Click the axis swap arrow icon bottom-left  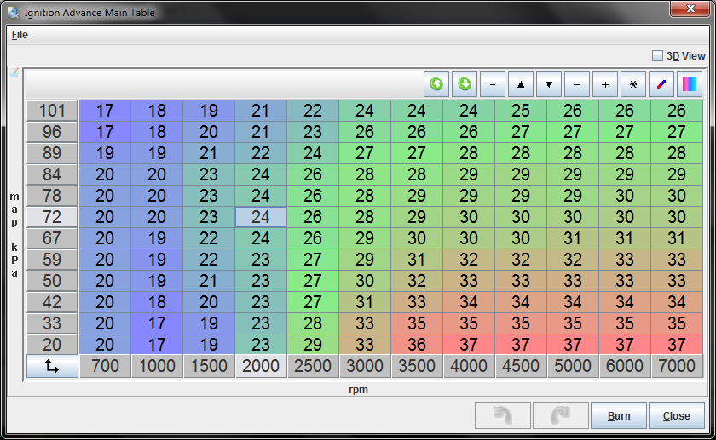point(52,366)
